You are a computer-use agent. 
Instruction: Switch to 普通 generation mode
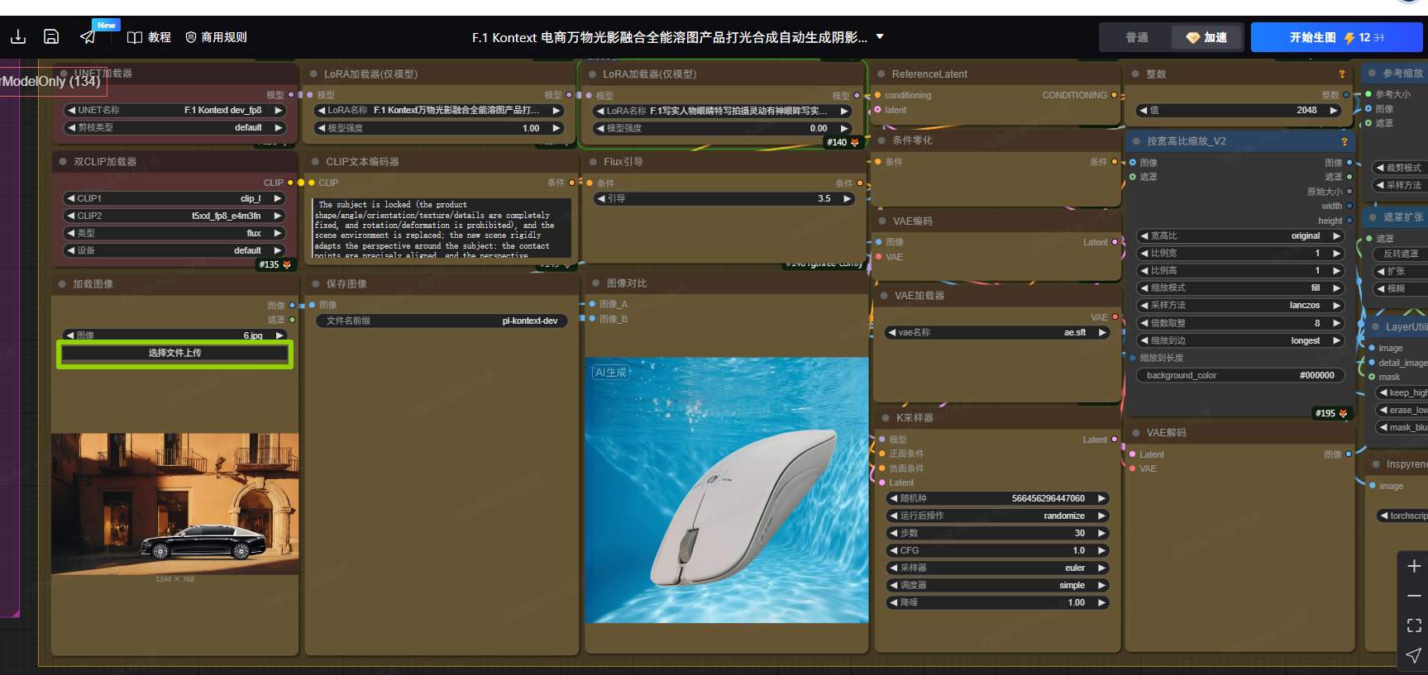pyautogui.click(x=1137, y=38)
